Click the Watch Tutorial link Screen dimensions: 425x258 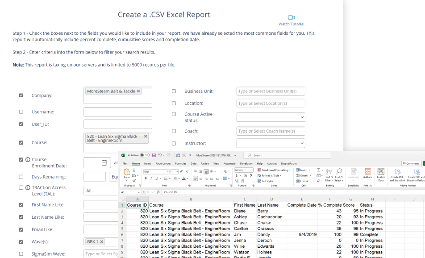[292, 24]
